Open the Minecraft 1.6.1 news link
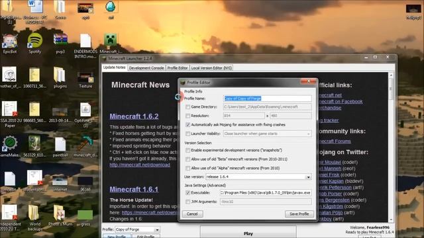 pos(134,189)
